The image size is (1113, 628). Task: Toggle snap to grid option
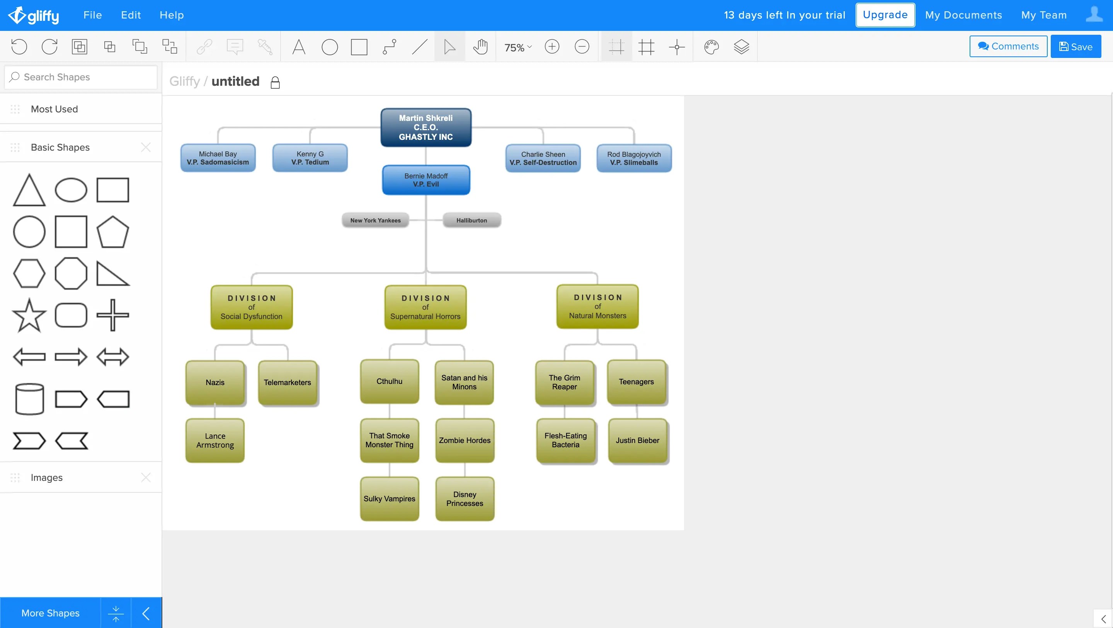(x=616, y=47)
